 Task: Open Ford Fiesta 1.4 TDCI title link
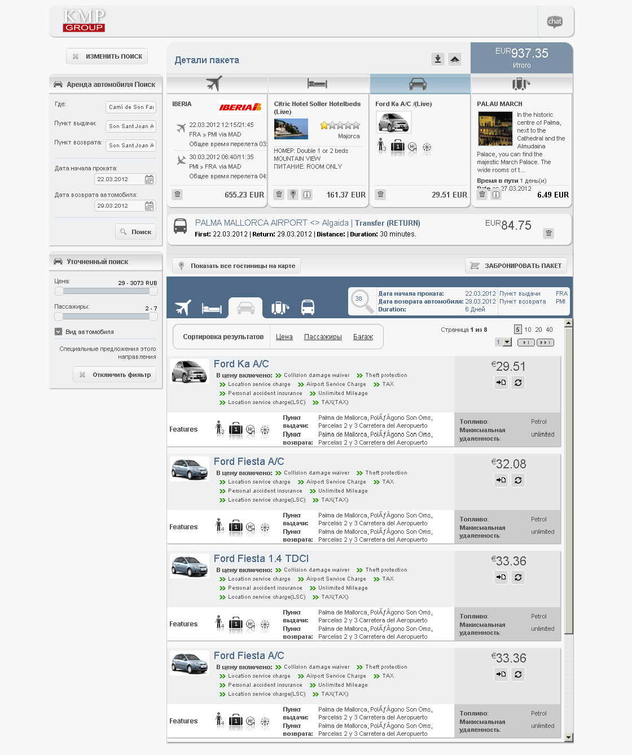(x=261, y=559)
